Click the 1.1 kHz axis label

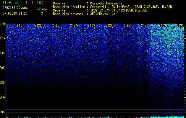[x=3, y=39]
